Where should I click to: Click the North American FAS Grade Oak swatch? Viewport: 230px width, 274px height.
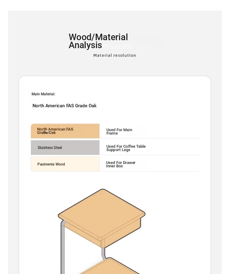(x=65, y=131)
